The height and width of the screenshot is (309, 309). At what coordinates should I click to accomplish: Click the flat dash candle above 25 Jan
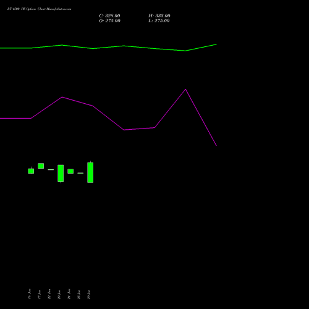pos(80,173)
